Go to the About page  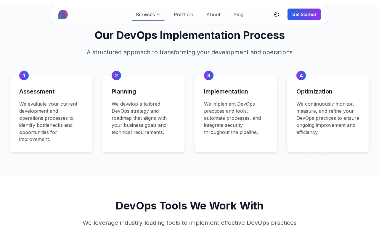(x=213, y=14)
